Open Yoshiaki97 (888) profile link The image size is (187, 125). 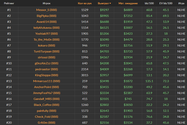(46, 34)
